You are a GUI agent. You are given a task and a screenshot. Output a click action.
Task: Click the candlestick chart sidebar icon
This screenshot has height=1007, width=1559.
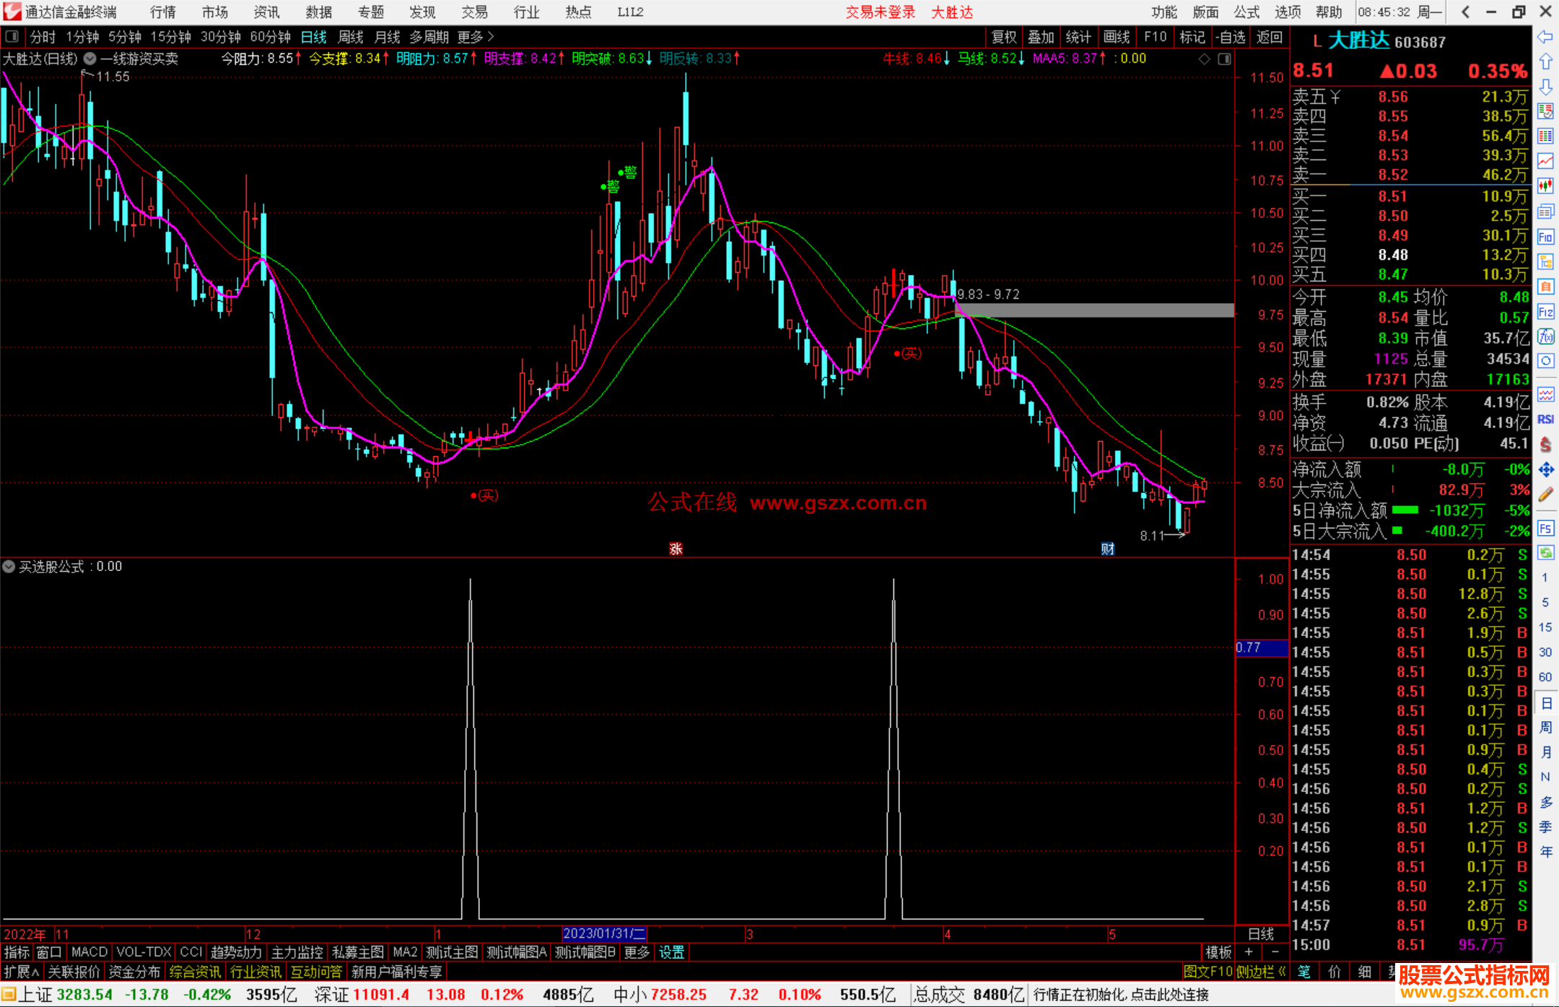pos(1545,186)
